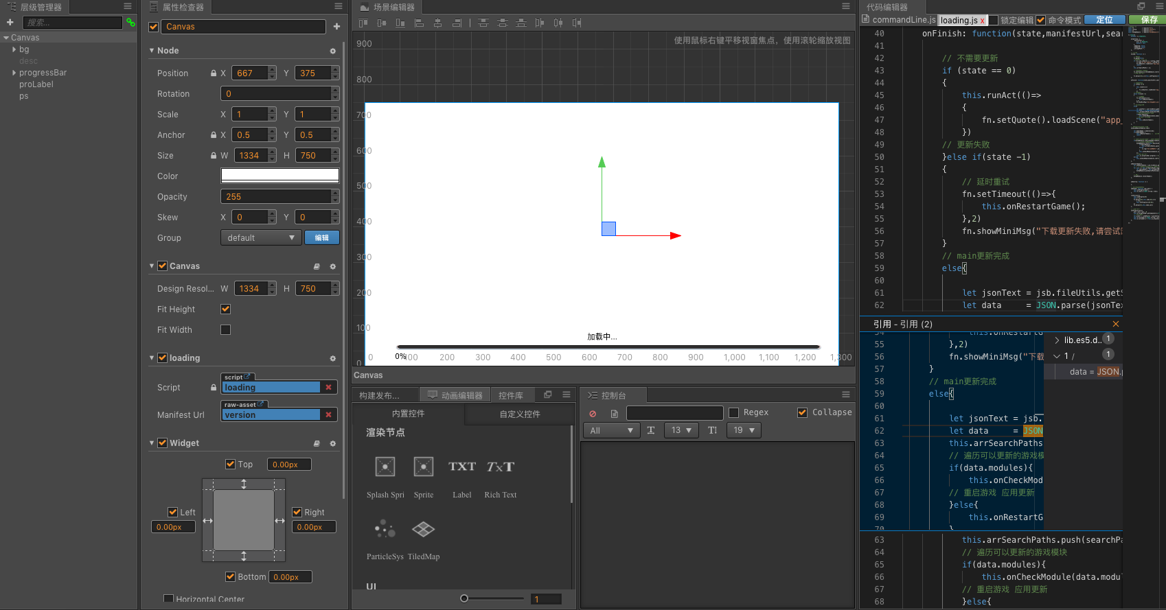1166x610 pixels.
Task: Click distribute top edges icon in scene toolbar
Action: (483, 23)
